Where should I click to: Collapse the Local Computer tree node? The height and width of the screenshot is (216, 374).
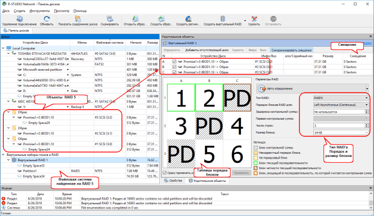pos(3,48)
